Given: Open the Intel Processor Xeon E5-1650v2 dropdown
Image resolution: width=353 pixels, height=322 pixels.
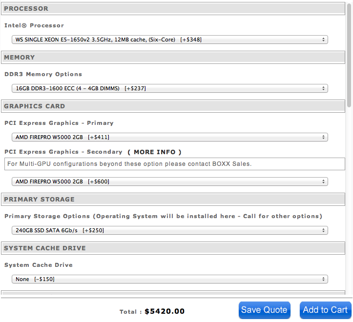Looking at the screenshot, I should 170,40.
